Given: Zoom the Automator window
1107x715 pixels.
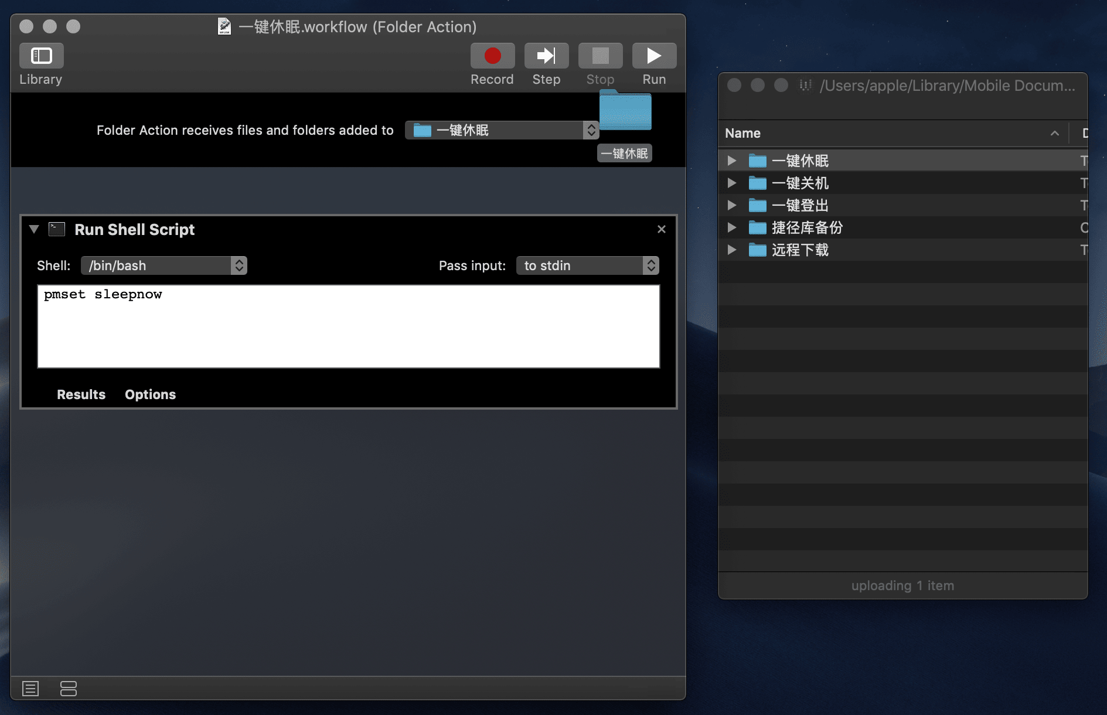Looking at the screenshot, I should [73, 26].
